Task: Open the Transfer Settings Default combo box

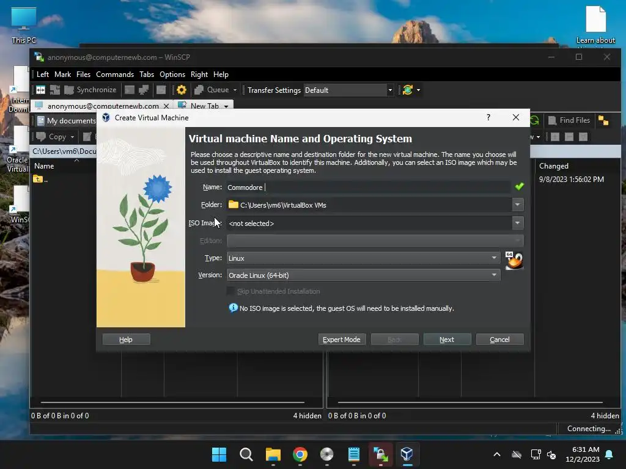Action: click(x=349, y=90)
